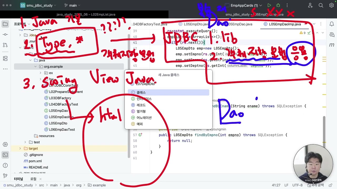Show hidden editor tabs dropdown arrow

point(314,24)
